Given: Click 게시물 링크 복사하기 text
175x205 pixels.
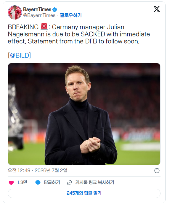Looking at the screenshot, I should pos(95,182).
